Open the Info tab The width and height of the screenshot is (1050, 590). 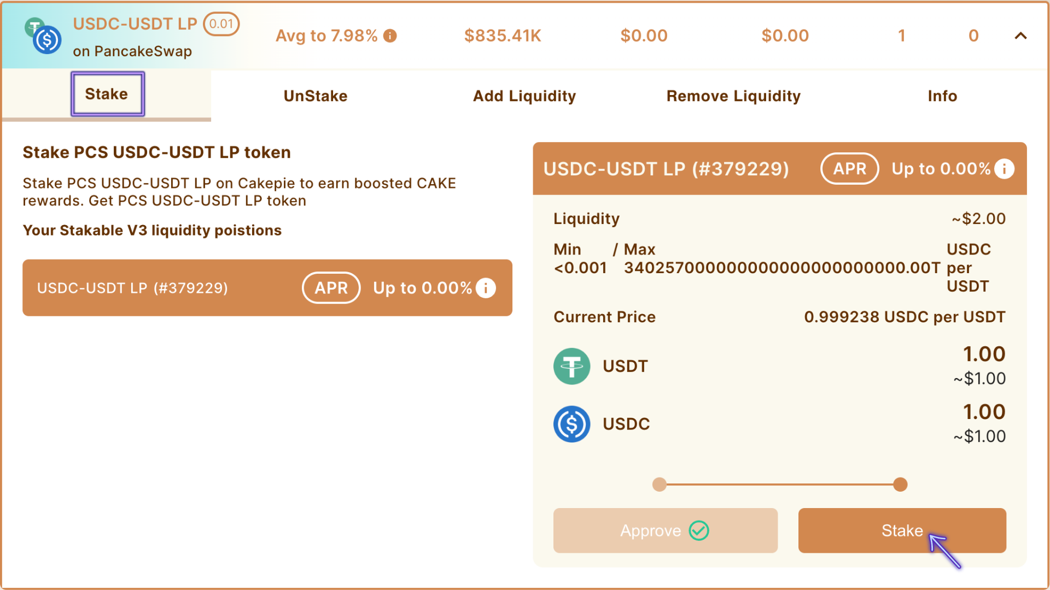[942, 96]
